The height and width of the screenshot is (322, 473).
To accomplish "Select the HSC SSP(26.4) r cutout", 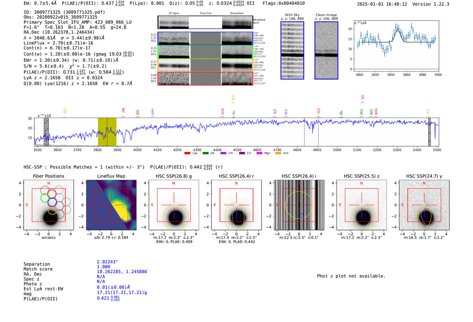I will click(x=236, y=205).
